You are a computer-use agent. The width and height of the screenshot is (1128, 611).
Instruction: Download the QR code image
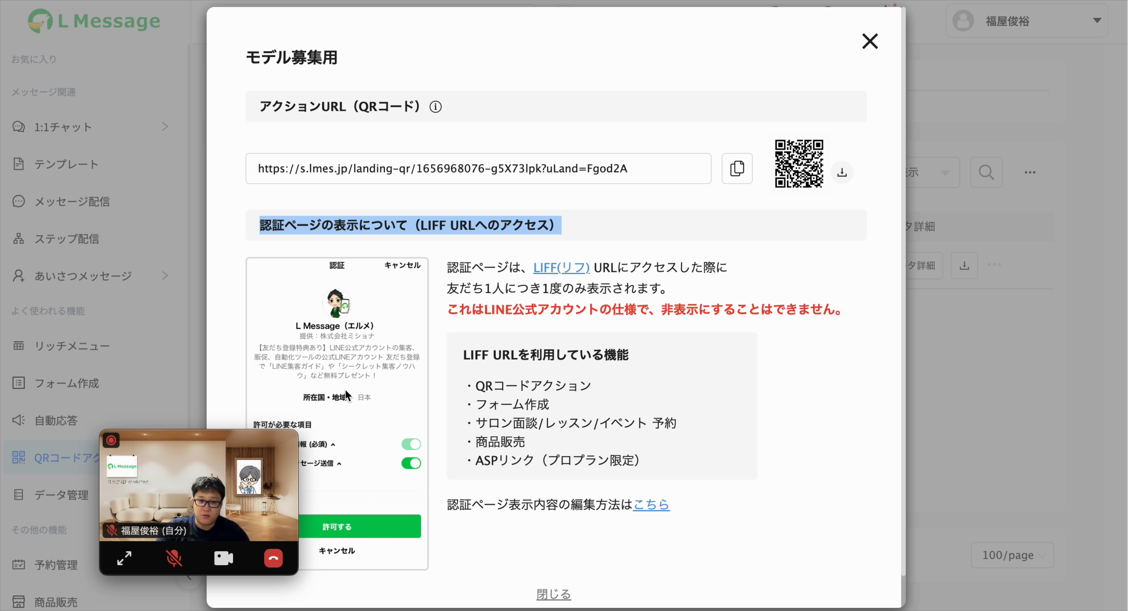pos(842,172)
